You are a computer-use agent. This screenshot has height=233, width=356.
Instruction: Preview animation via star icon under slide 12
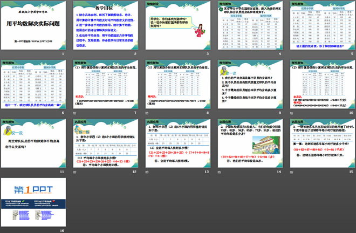click(74, 172)
